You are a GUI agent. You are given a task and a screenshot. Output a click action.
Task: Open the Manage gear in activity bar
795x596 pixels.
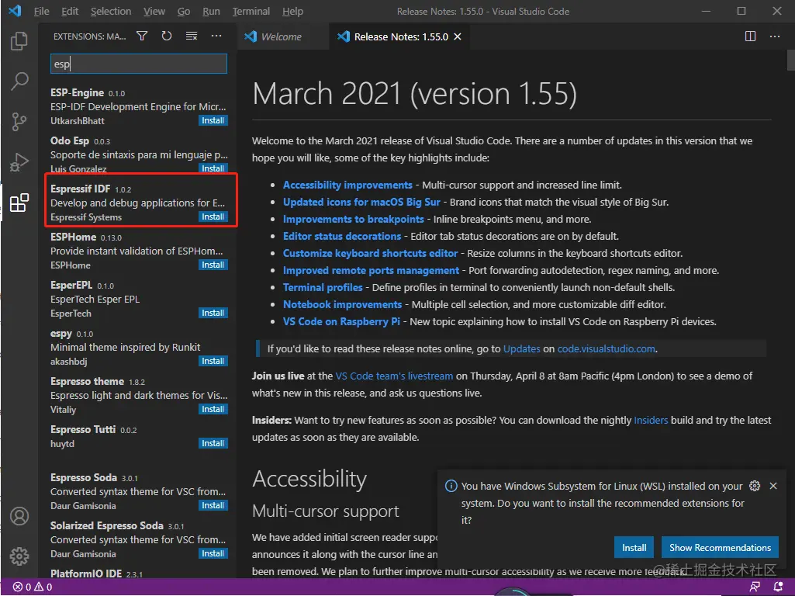pyautogui.click(x=19, y=556)
